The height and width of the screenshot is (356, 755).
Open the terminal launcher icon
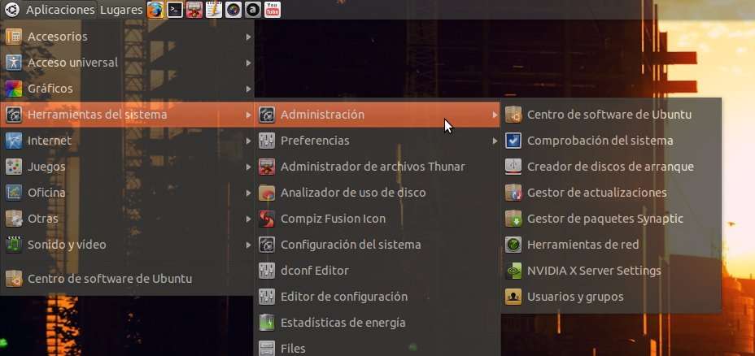click(174, 10)
